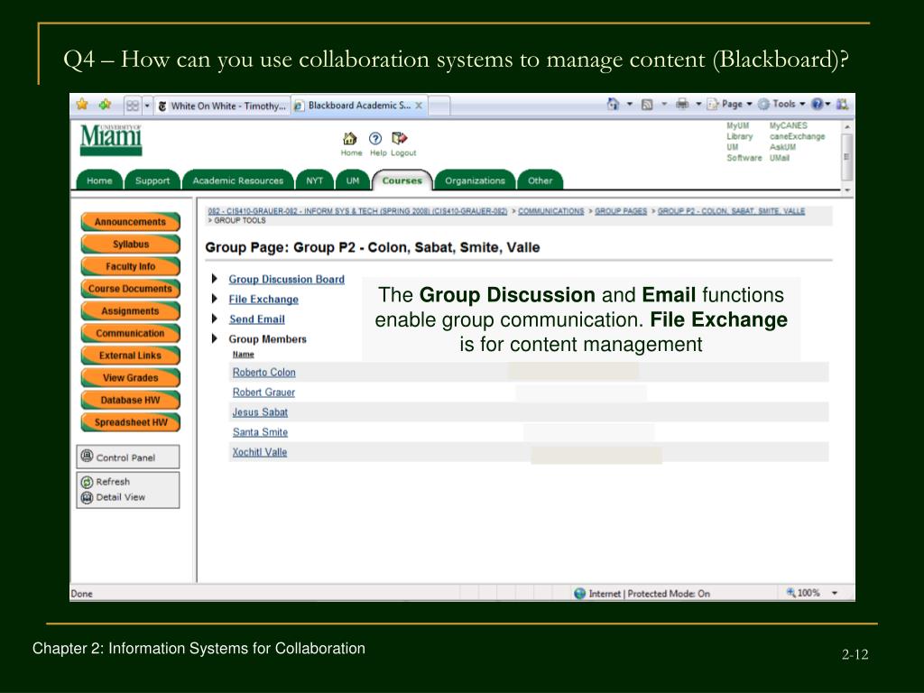
Task: Expand the Group Discussion Board triangle
Action: tap(215, 278)
